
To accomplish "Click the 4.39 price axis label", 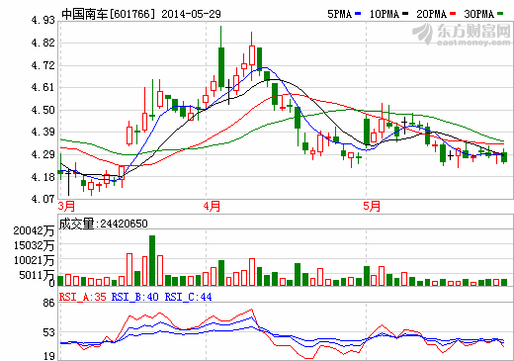I will (43, 132).
